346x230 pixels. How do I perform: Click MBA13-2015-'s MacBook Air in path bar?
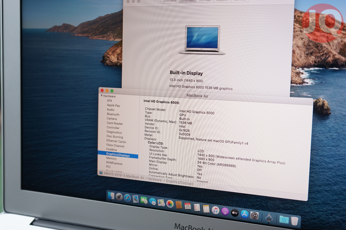tap(124, 176)
